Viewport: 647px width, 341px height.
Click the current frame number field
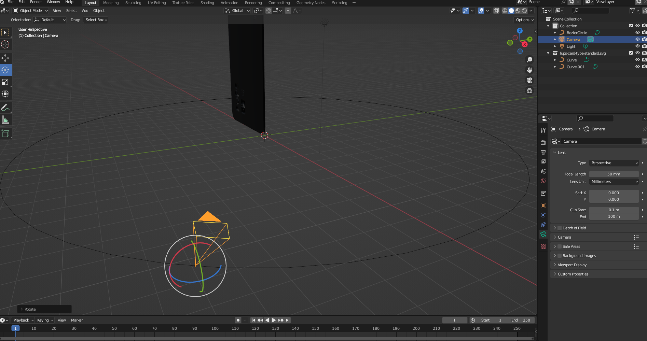(455, 320)
